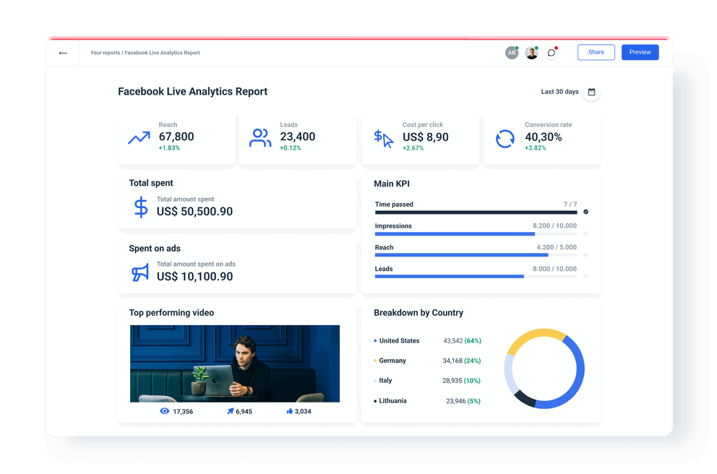
Task: Click the 43,542 (64%) United States value
Action: 462,341
